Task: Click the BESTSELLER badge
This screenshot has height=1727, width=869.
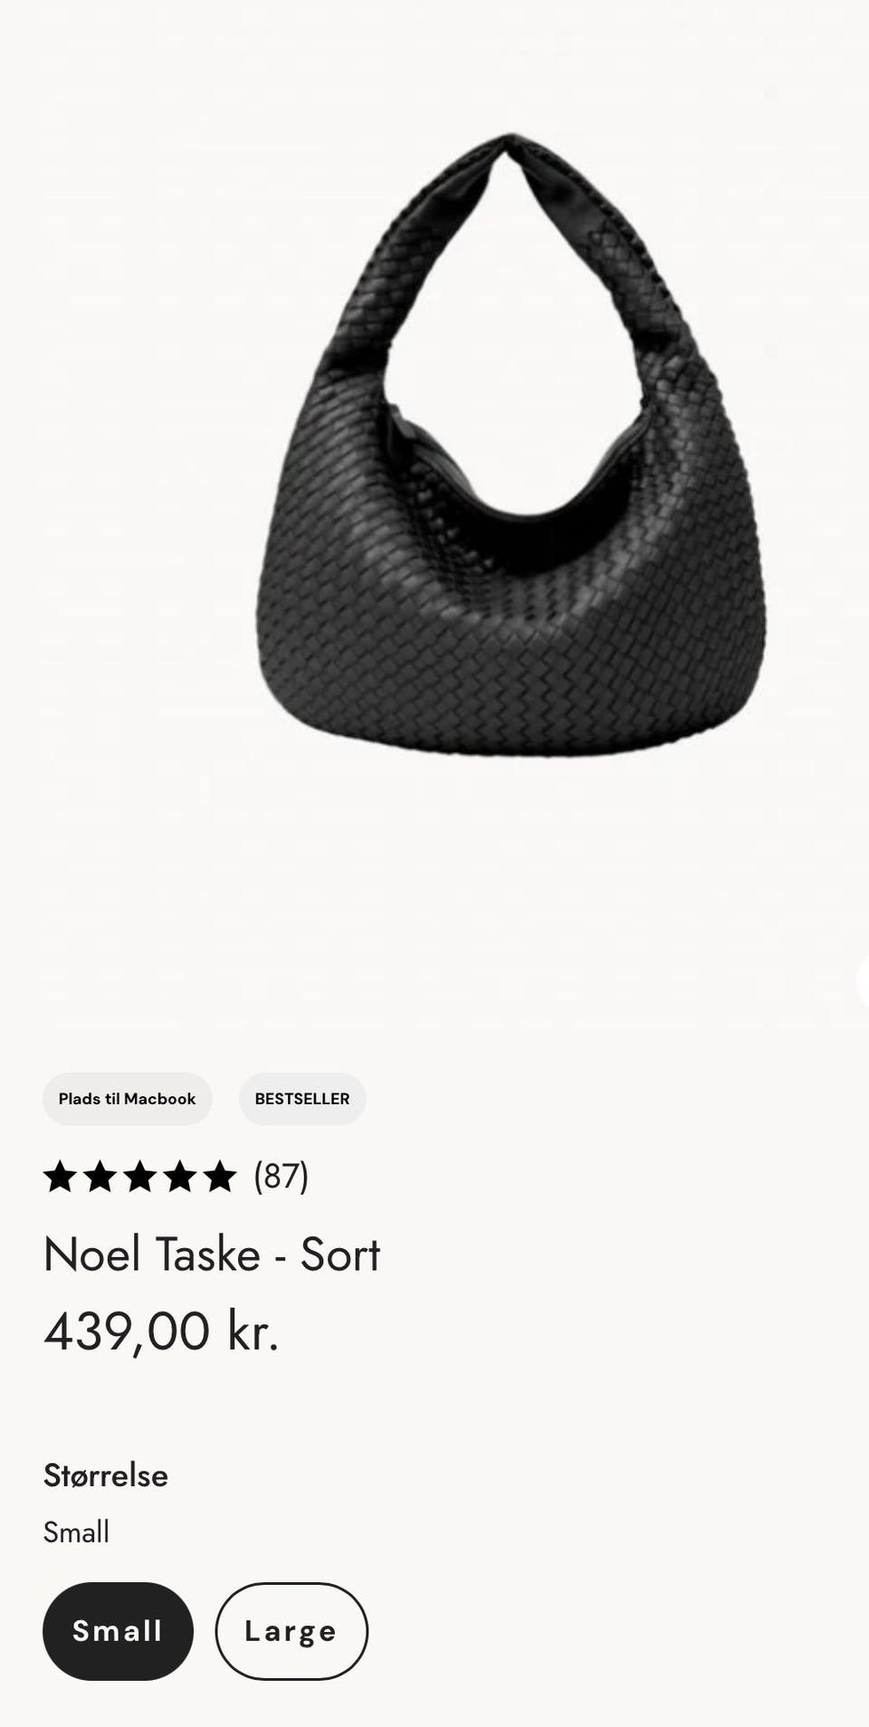Action: click(302, 1099)
